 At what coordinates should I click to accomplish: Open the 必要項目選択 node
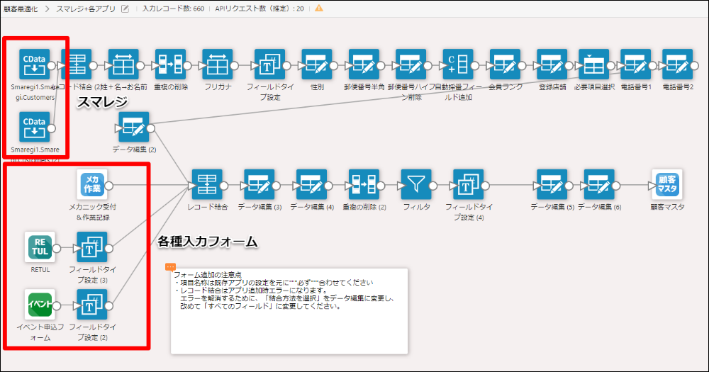[x=593, y=64]
